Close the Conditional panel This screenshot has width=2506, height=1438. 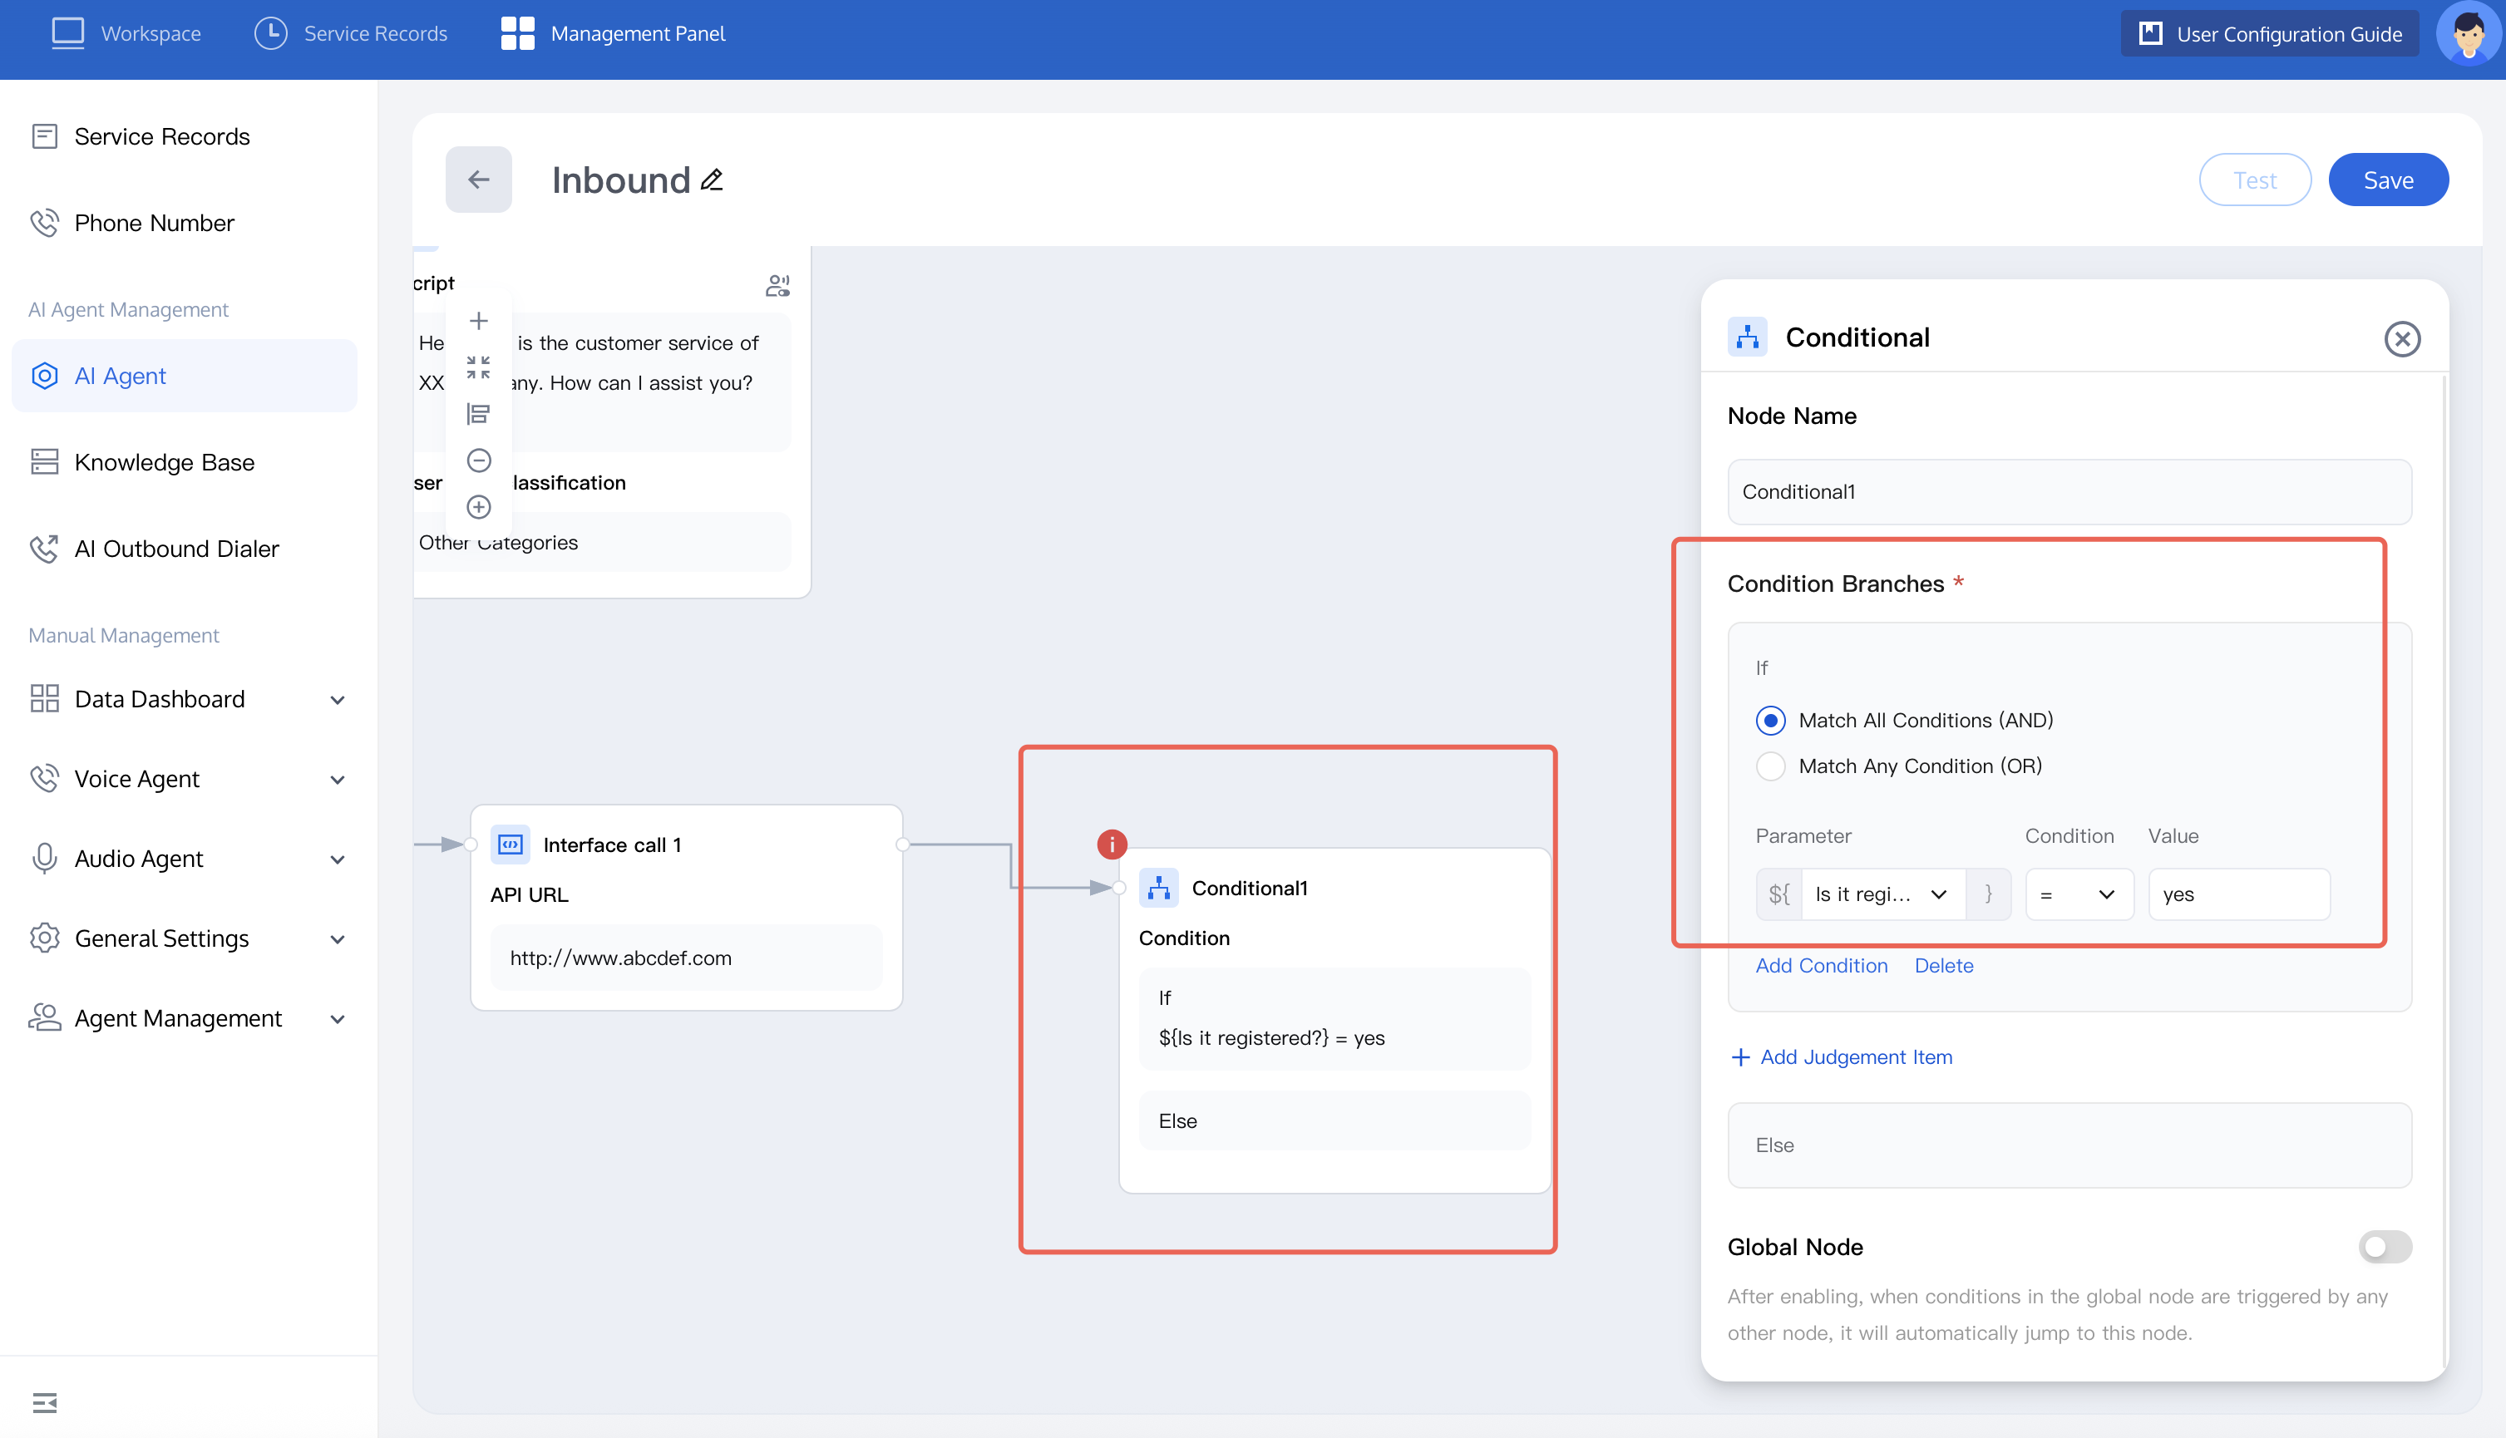click(x=2401, y=339)
